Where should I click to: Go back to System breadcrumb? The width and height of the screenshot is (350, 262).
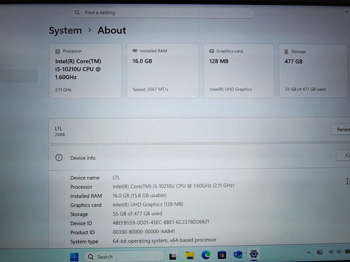coord(65,31)
